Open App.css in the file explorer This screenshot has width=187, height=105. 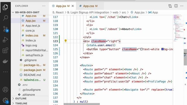[x=31, y=16]
